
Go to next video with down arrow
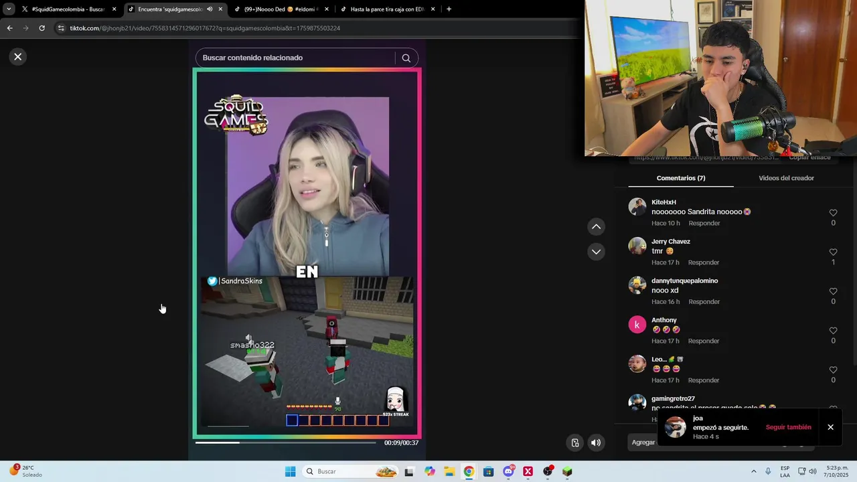pyautogui.click(x=596, y=252)
